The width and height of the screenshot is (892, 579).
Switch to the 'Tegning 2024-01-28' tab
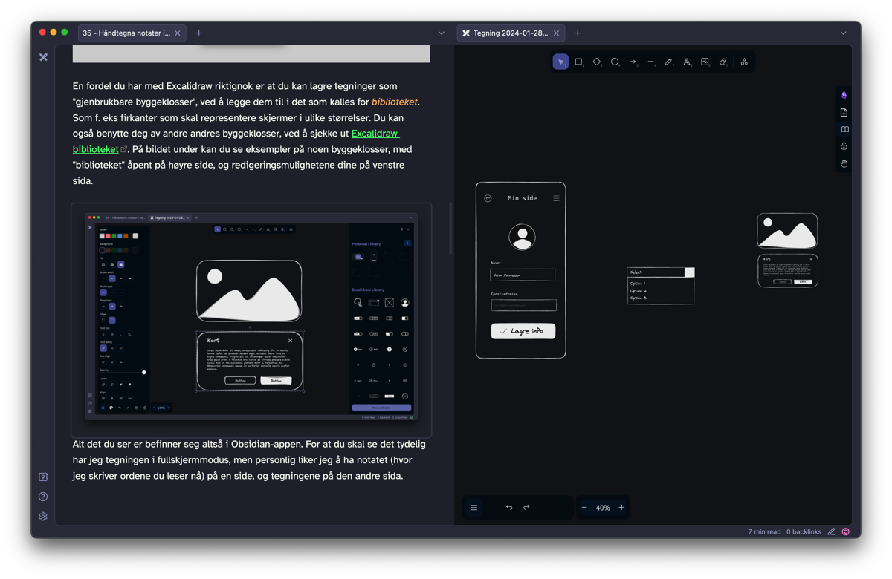point(510,33)
